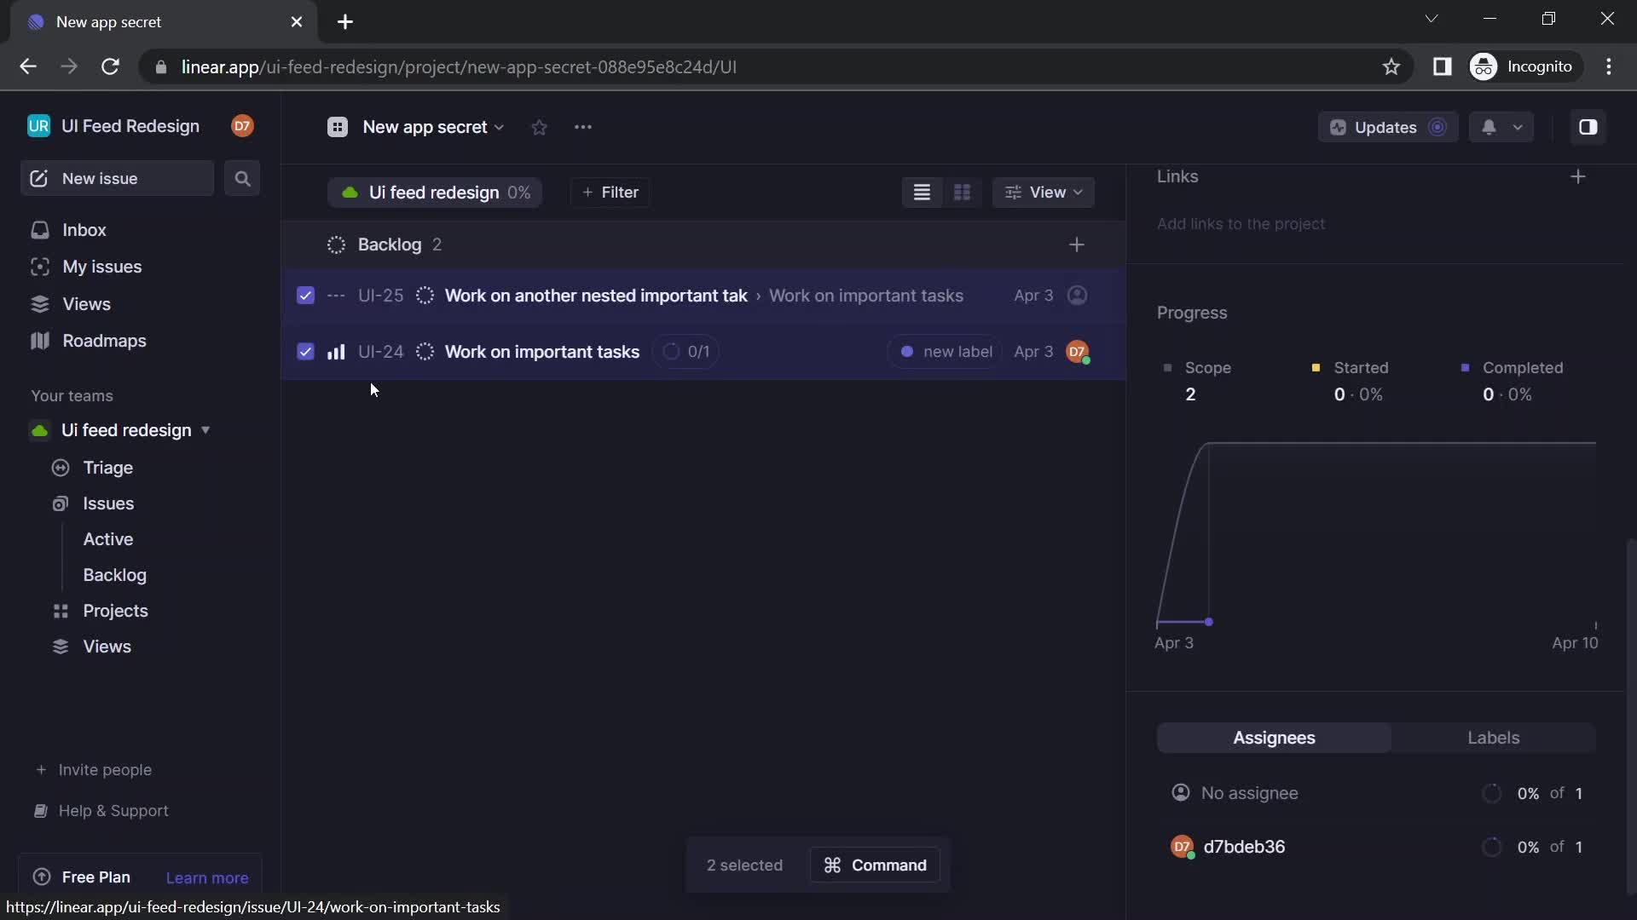Click the priority bar chart icon on UI-24
Viewport: 1637px width, 920px height.
click(335, 350)
